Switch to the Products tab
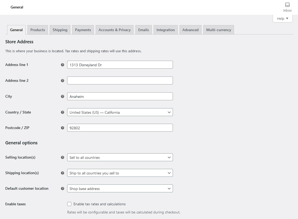 point(38,30)
